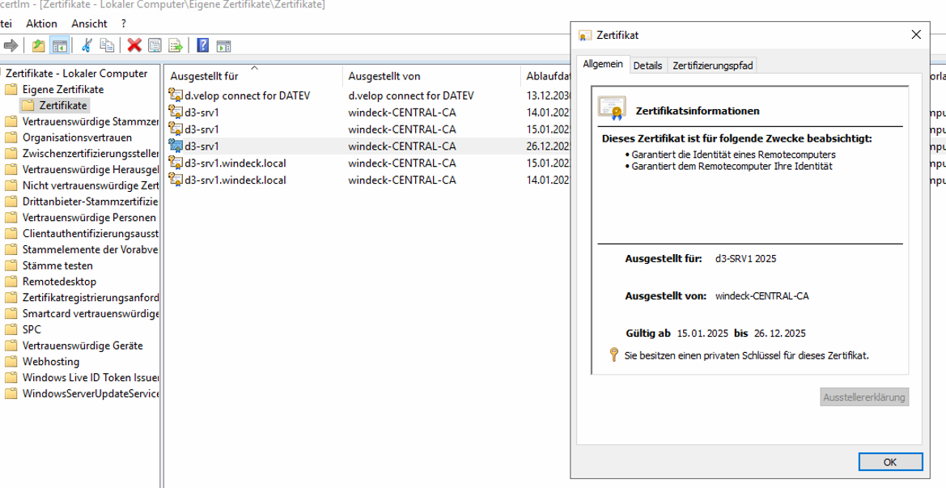This screenshot has height=488, width=946.
Task: Switch to the Zertifizierungspfad tab
Action: [x=712, y=66]
